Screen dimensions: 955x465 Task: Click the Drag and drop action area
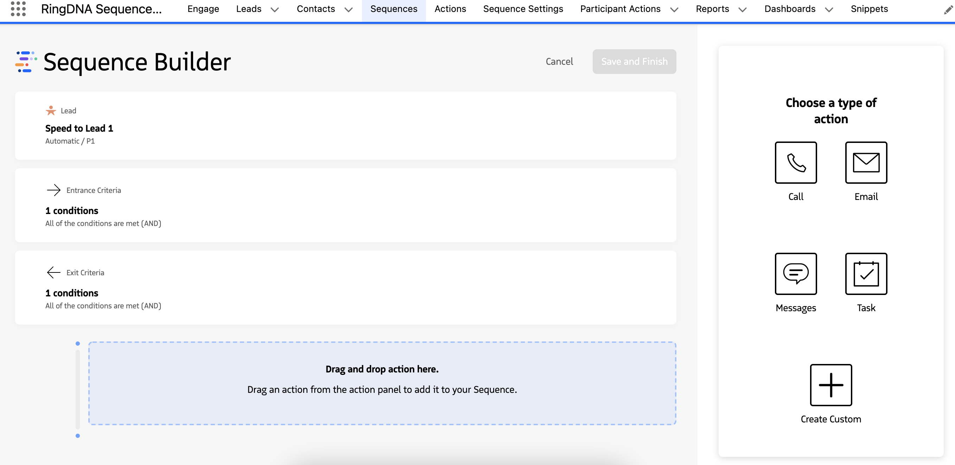coord(382,383)
